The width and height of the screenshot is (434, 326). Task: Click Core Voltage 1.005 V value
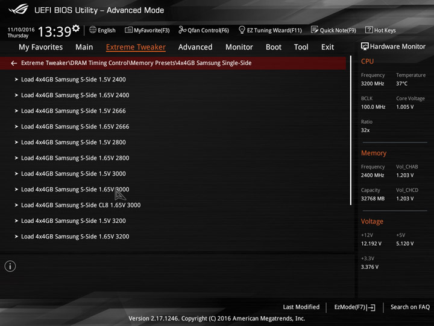(x=404, y=107)
